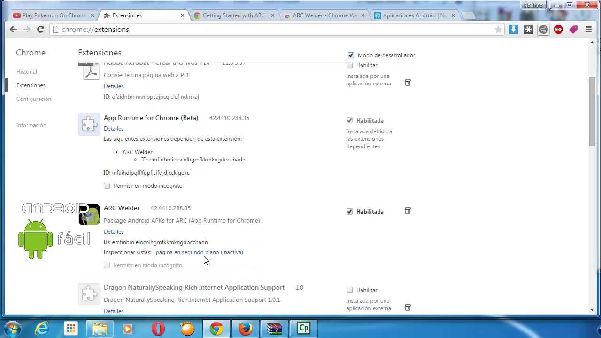This screenshot has height=338, width=601.
Task: Open the file explorer folder in taskbar
Action: coord(100,329)
